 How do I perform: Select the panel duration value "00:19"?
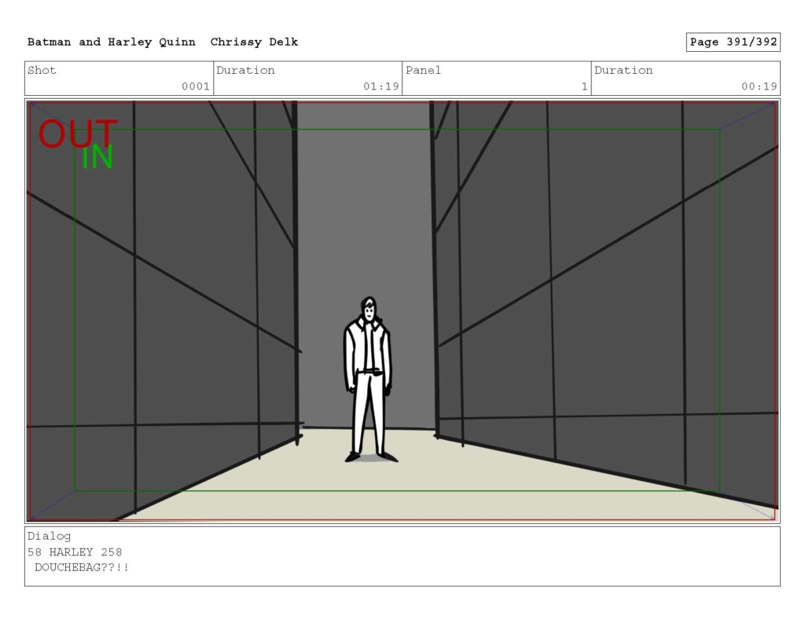(x=759, y=86)
